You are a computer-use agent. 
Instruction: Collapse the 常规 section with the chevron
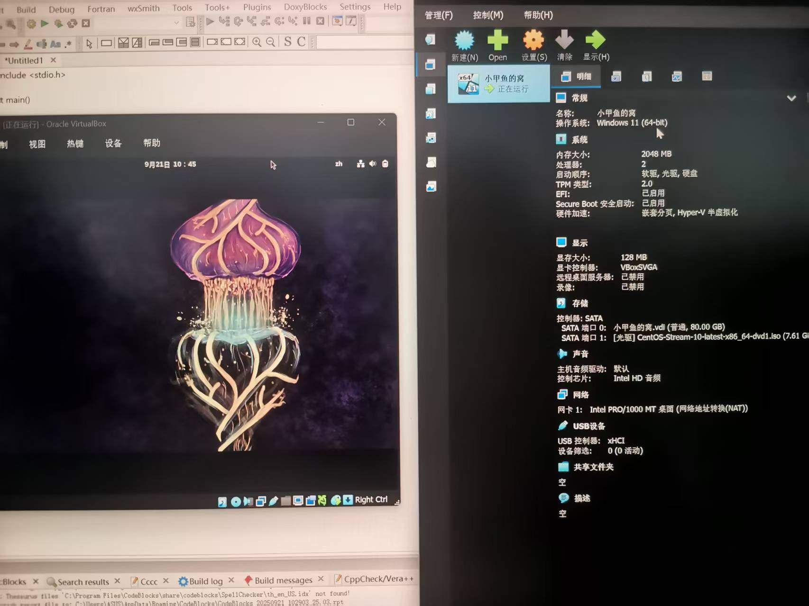791,98
